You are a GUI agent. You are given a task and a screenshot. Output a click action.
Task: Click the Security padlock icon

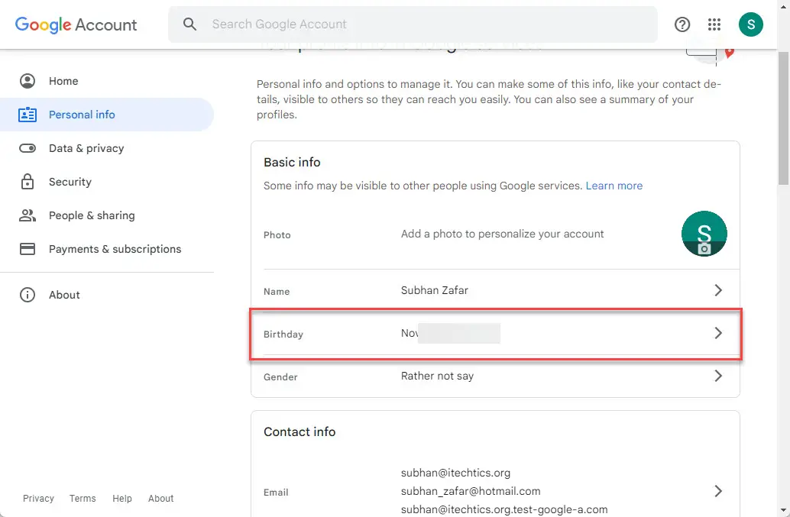click(28, 182)
